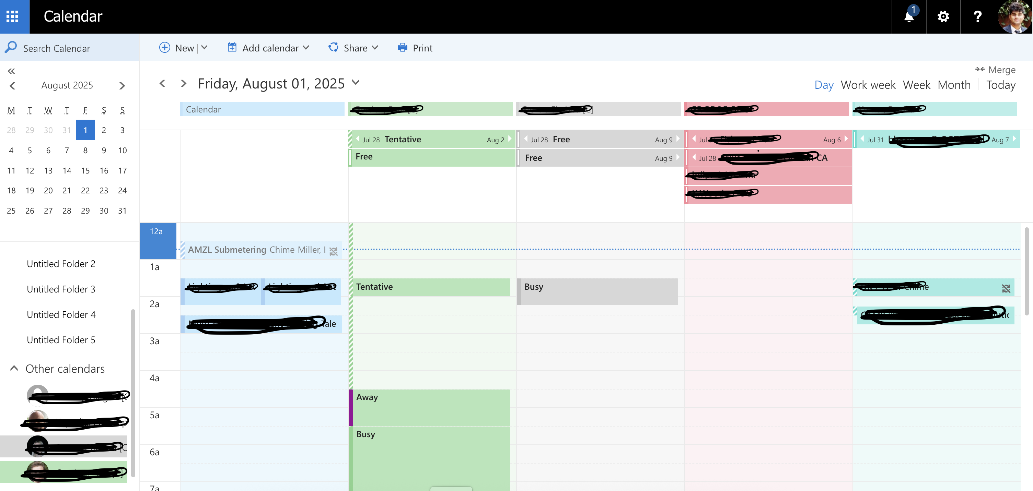Viewport: 1033px width, 491px height.
Task: Click the calendar list scrollbar
Action: [x=133, y=393]
